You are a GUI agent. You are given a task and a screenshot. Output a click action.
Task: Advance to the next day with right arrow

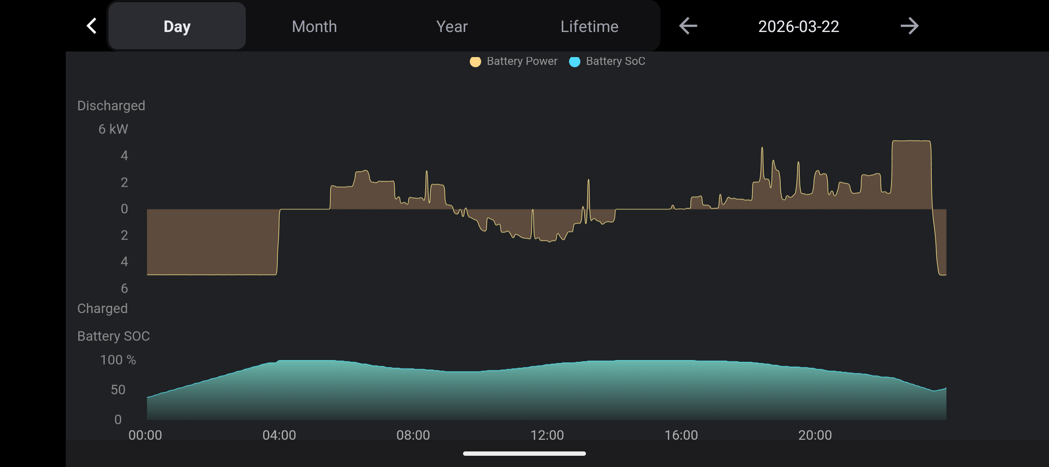pos(909,26)
